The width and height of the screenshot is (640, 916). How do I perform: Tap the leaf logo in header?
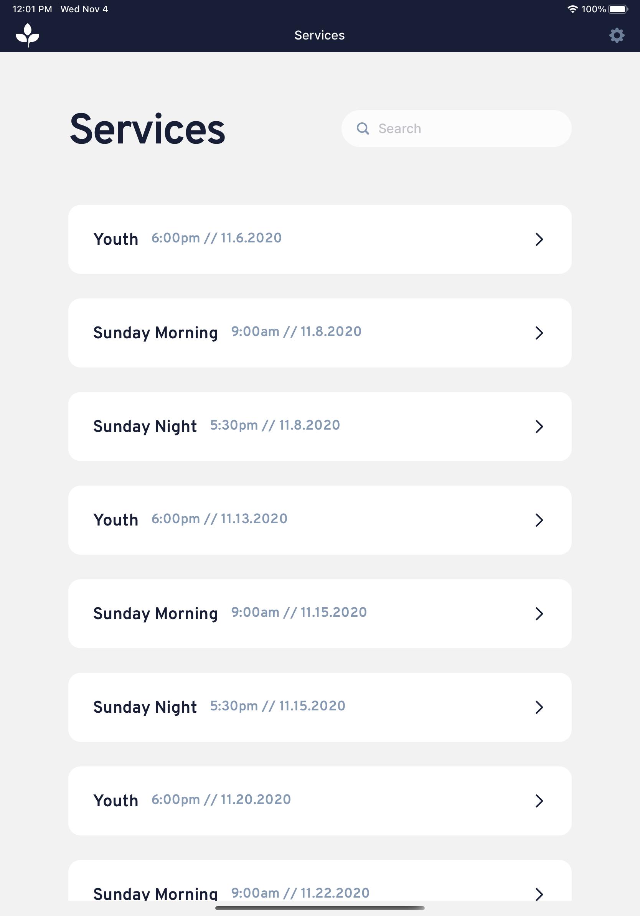tap(28, 35)
